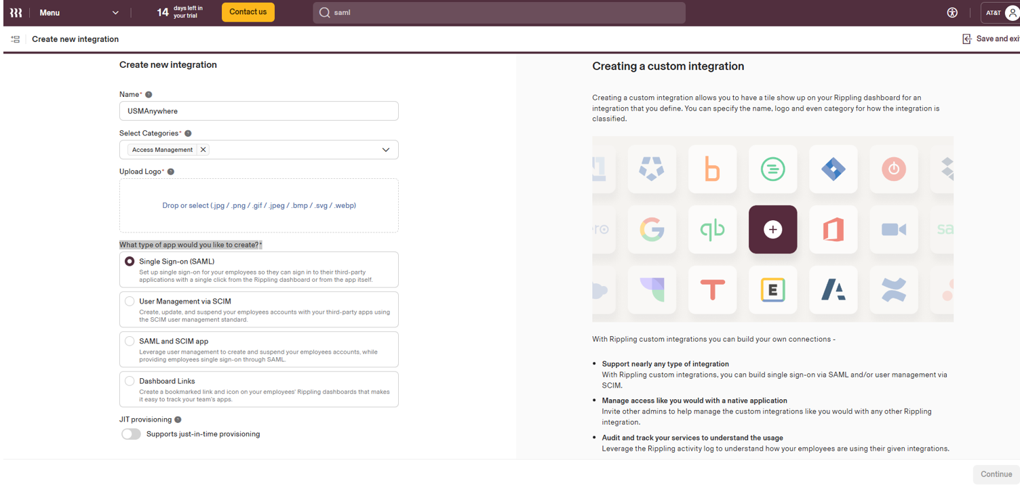This screenshot has height=492, width=1020.
Task: Click the Contact us button
Action: click(x=248, y=12)
